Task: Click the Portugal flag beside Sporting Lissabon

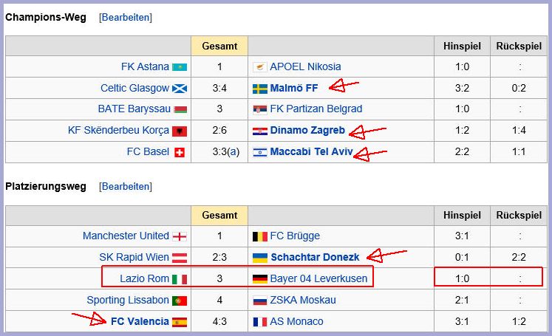Action: [x=180, y=301]
